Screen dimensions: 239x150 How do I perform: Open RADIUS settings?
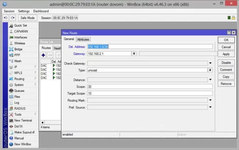point(20,108)
